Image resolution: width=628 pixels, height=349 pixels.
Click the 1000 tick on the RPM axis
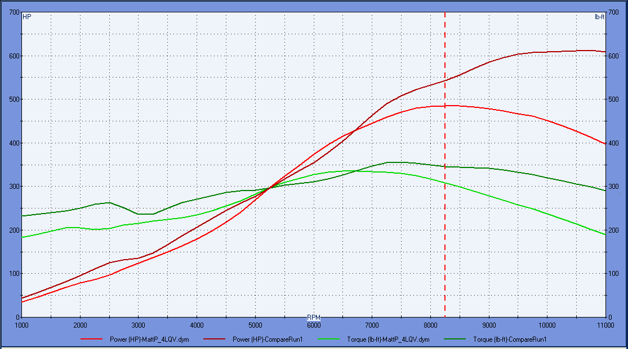(x=21, y=325)
